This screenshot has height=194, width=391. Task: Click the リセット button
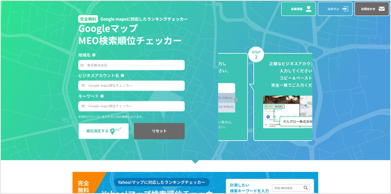pyautogui.click(x=159, y=131)
